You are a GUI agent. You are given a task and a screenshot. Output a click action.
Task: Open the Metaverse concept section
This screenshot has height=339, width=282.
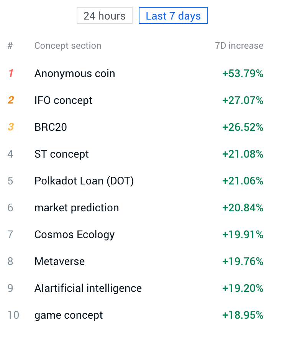point(136,261)
